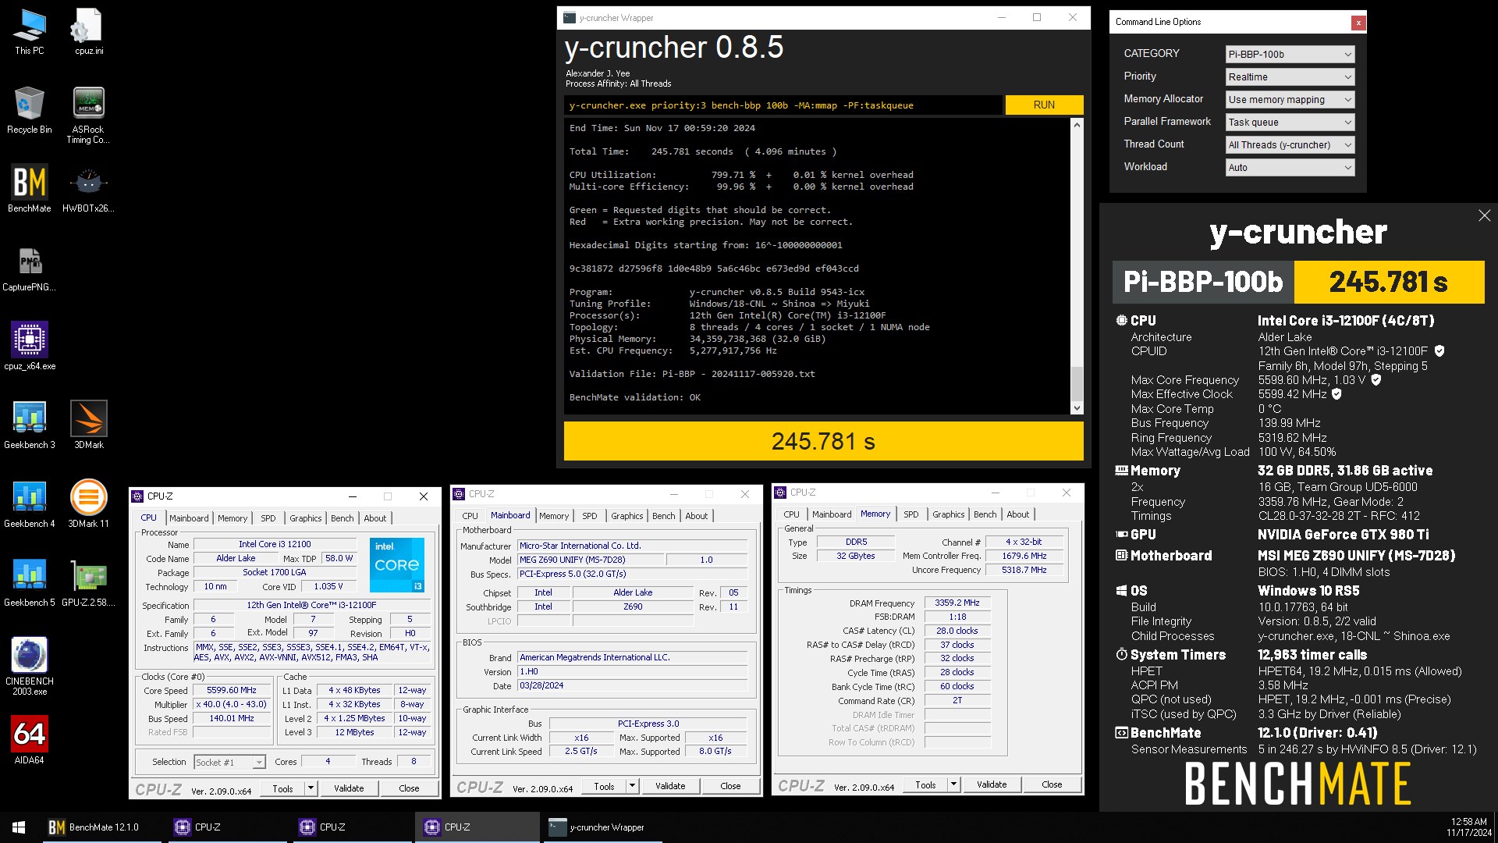Open Workload dropdown set to Auto

1290,167
